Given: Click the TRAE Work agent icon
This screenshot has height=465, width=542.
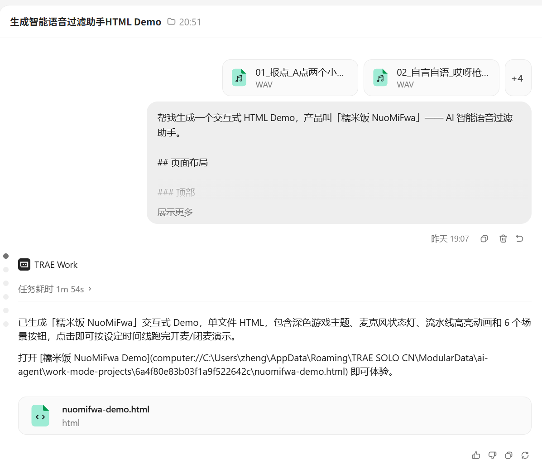Looking at the screenshot, I should [x=24, y=265].
